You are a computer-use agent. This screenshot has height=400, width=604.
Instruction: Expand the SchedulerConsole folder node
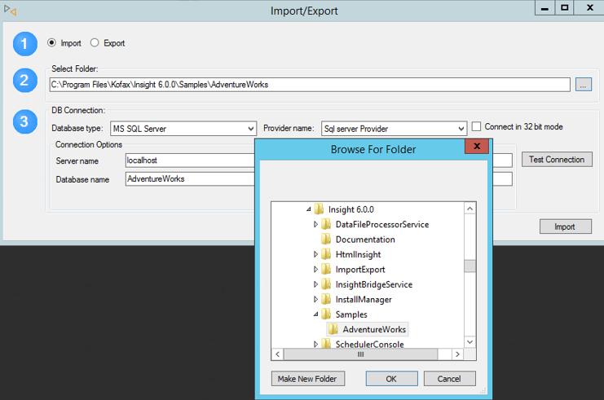click(316, 344)
